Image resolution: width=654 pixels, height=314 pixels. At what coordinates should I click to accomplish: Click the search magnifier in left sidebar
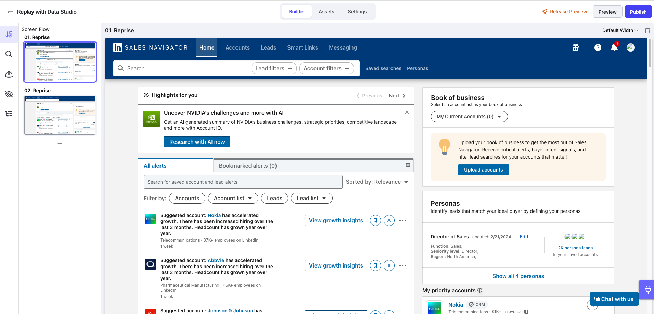(9, 54)
